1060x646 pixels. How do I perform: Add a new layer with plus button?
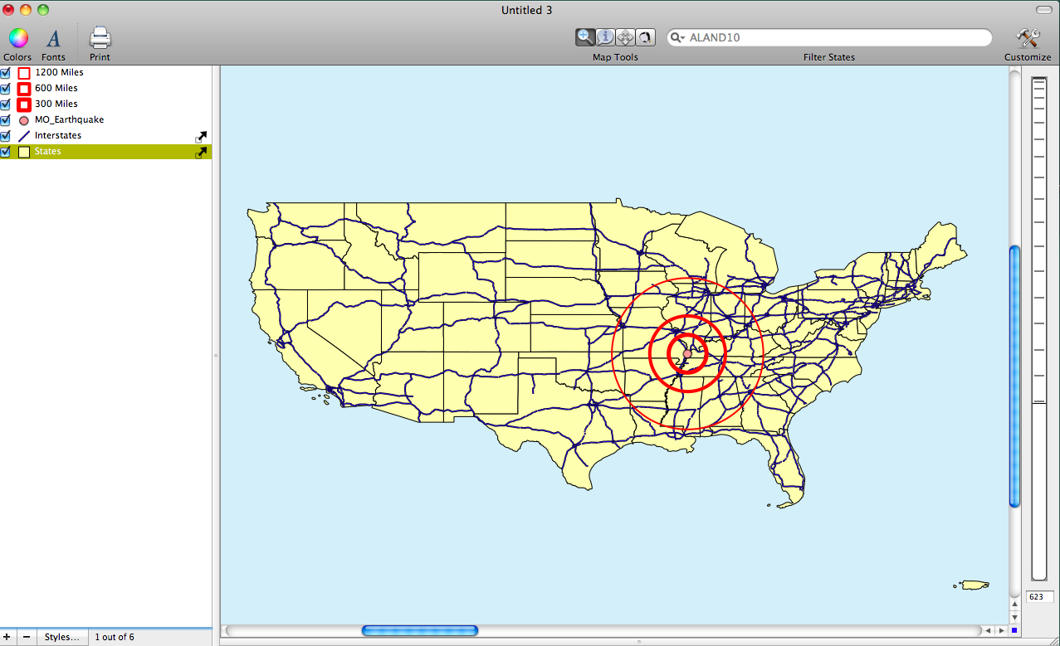pyautogui.click(x=8, y=637)
